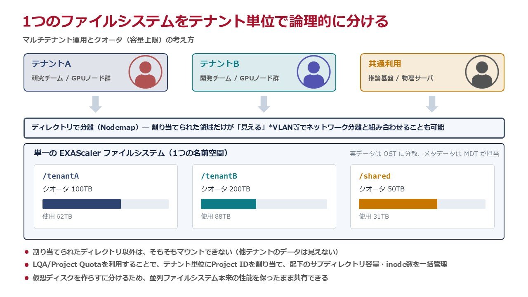The height and width of the screenshot is (297, 528).
Task: Click the Nodemap directory separation banner
Action: coord(264,128)
